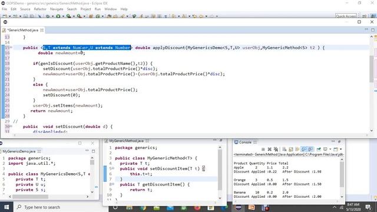Click taskbar clock showing 8:47 AM
Image resolution: width=377 pixels, height=212 pixels.
tap(353, 207)
